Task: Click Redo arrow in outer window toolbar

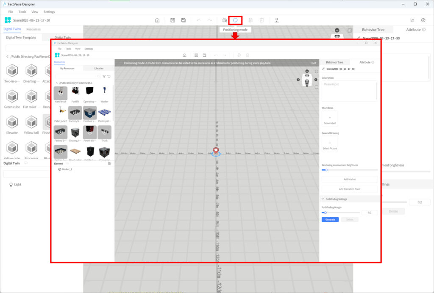Action: (x=209, y=20)
